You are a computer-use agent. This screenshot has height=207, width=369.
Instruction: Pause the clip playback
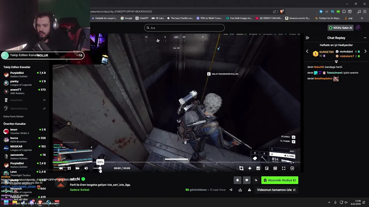69,168
